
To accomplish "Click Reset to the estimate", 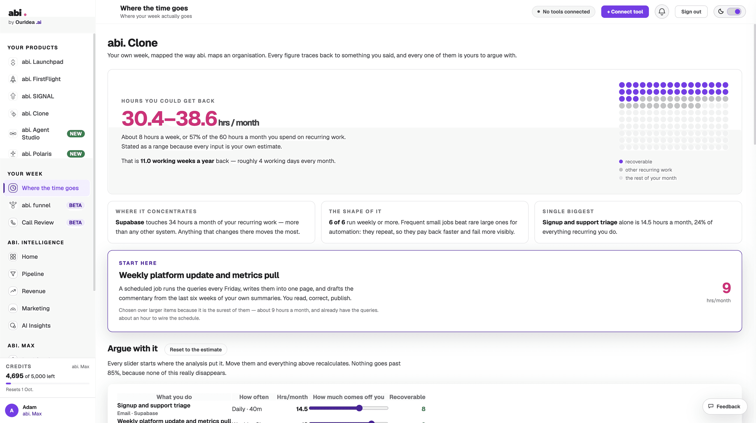I will 196,350.
